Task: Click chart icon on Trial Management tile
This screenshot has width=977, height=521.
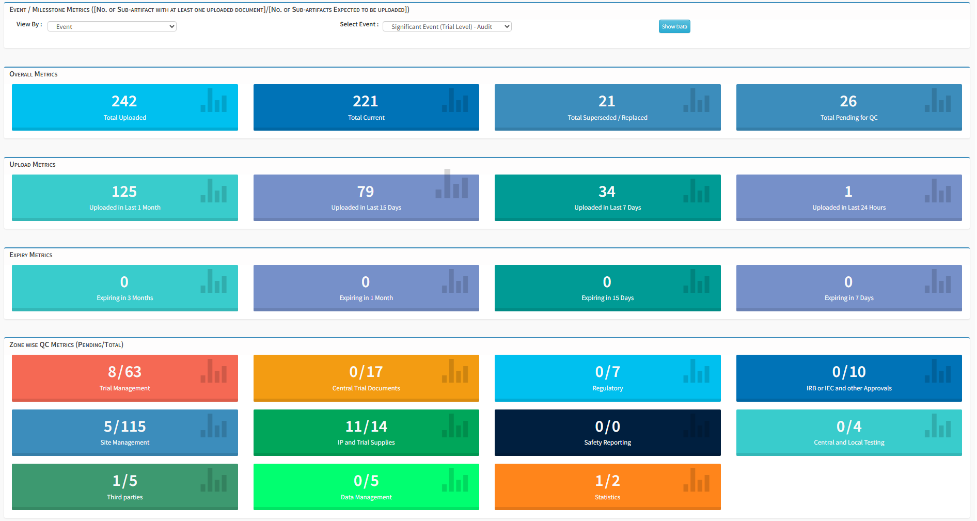Action: click(213, 371)
